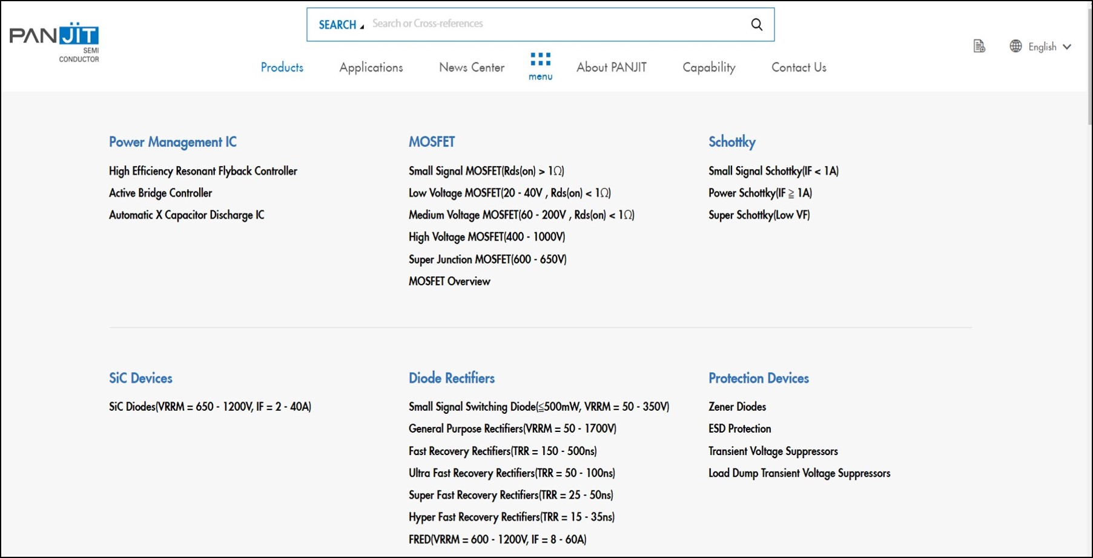The height and width of the screenshot is (558, 1093).
Task: Select Medium Voltage MOSFET(60 - 200V) link
Action: point(521,215)
